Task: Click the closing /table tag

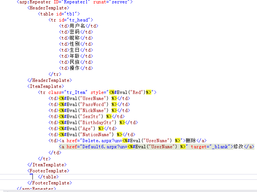Action: 48,177
